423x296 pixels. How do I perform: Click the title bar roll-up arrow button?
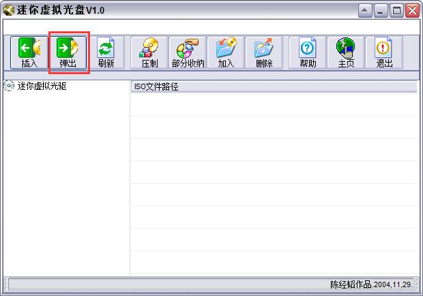[365, 11]
